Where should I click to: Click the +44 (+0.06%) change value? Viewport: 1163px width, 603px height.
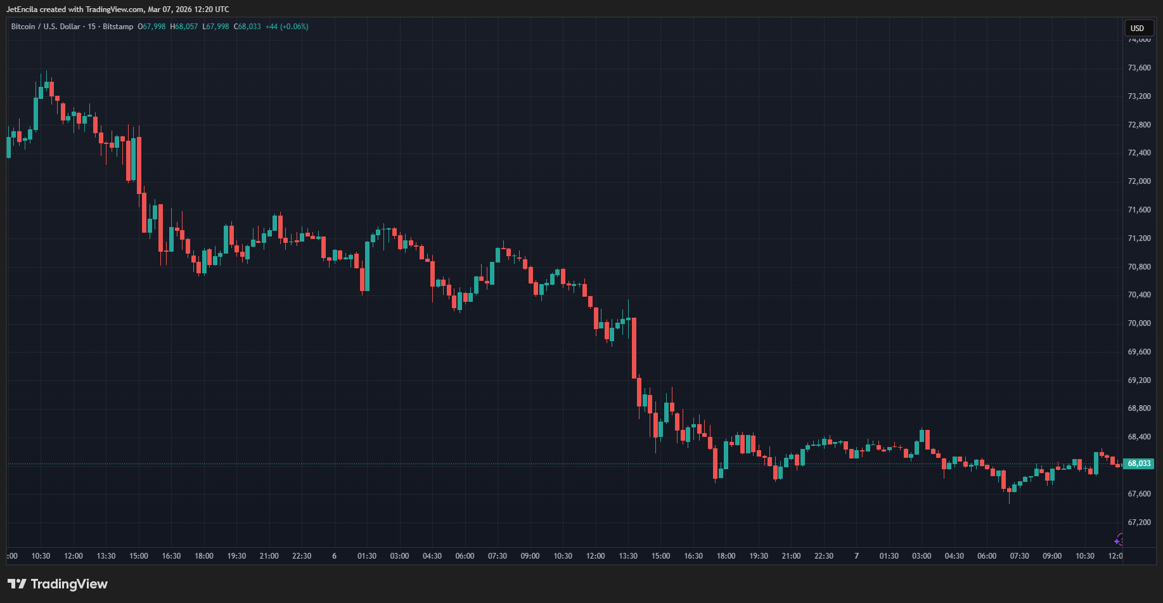[286, 27]
